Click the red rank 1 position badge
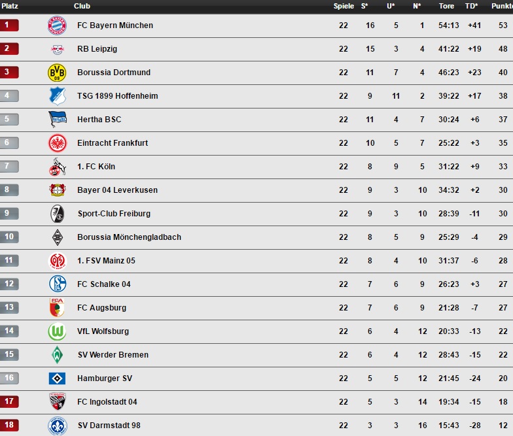The image size is (513, 436). pos(9,25)
